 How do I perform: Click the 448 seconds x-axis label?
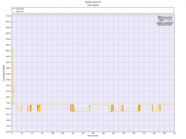(x=154, y=133)
